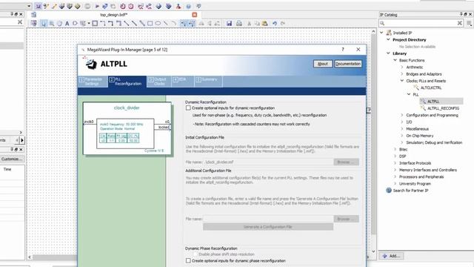Open the EDA tab
The height and width of the screenshot is (267, 474).
pyautogui.click(x=183, y=82)
